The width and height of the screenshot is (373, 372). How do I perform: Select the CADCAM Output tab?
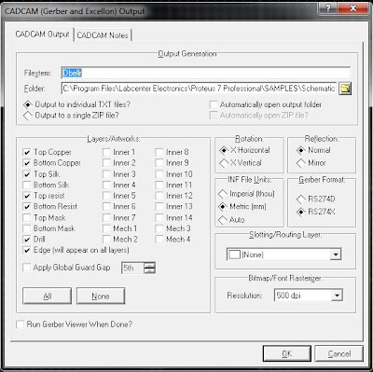tap(43, 34)
